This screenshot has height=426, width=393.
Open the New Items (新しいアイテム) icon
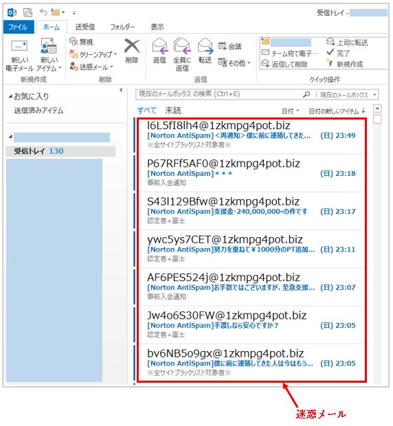[x=49, y=46]
